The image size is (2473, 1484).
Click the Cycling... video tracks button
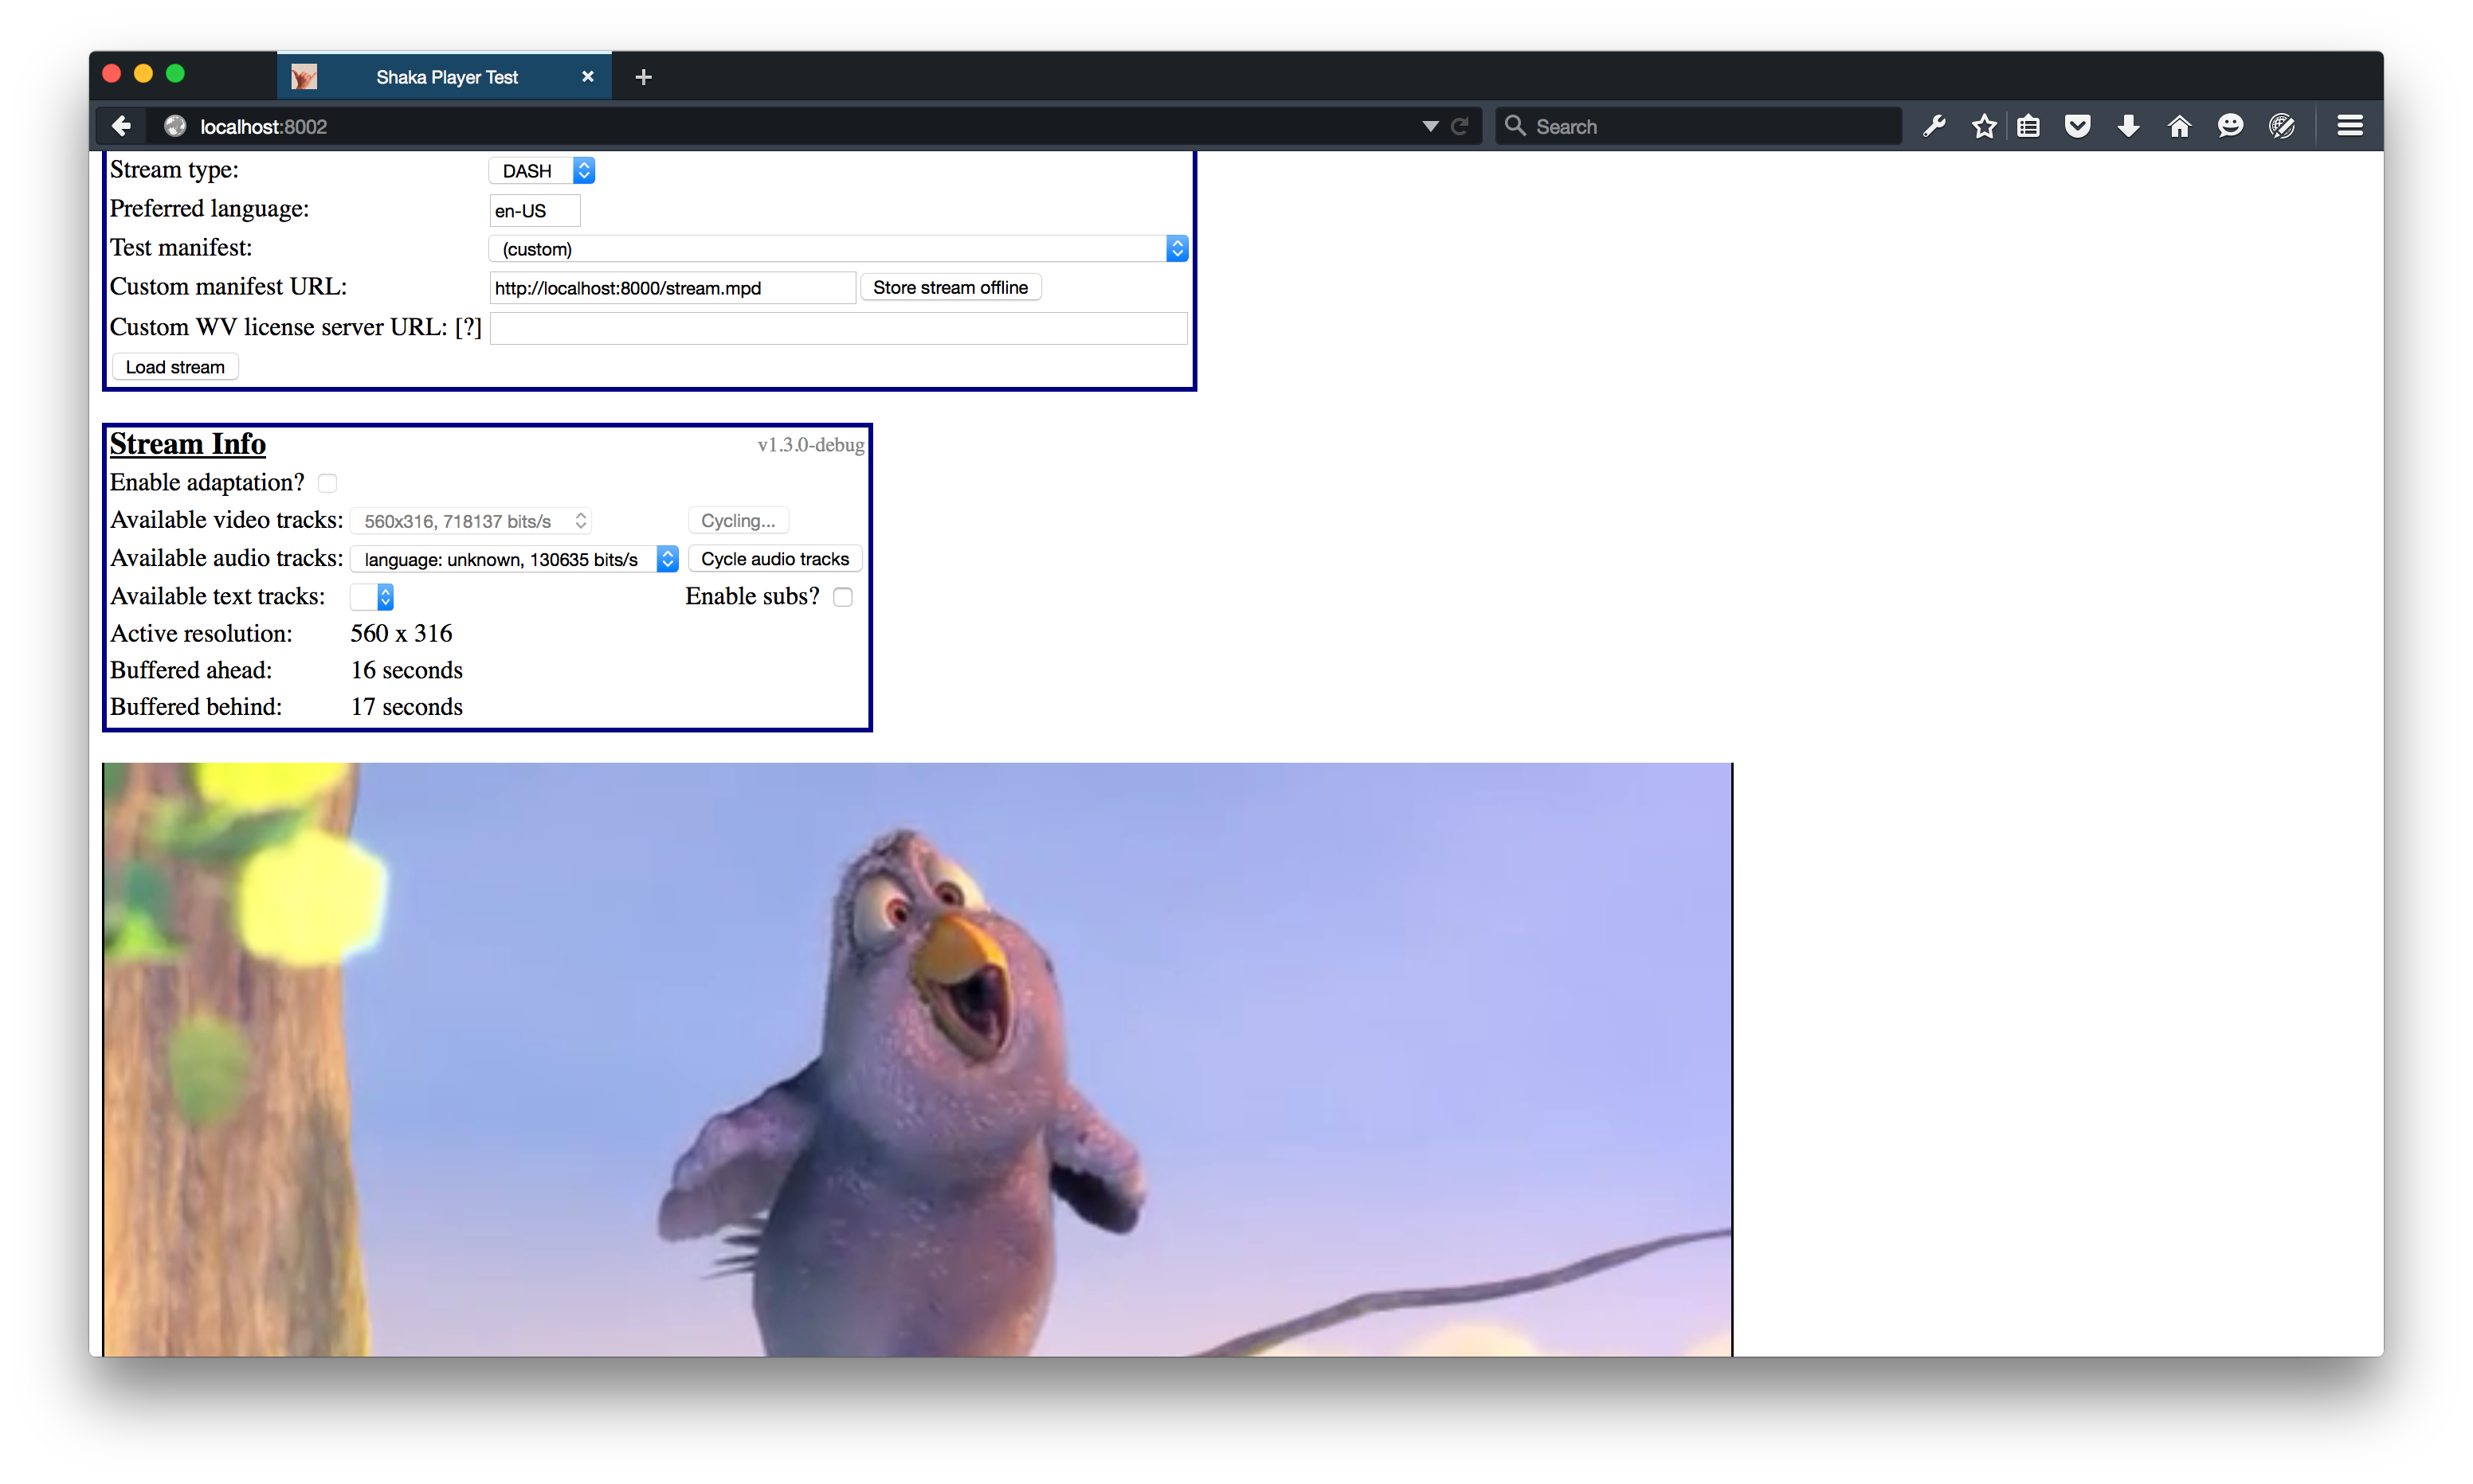point(739,521)
